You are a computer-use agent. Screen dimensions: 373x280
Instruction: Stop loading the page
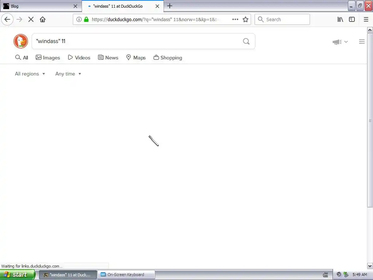(31, 19)
